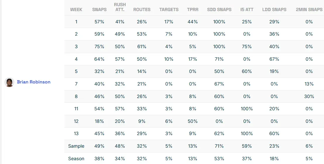The image size is (324, 164).
Task: Click the RUSH ATT. column header
Action: (x=120, y=7)
